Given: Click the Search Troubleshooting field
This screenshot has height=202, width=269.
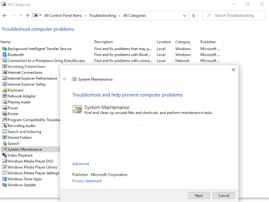Looking at the screenshot, I should click(x=234, y=16).
